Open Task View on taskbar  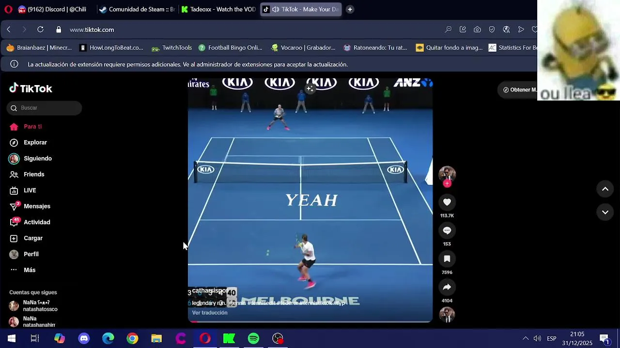point(35,338)
